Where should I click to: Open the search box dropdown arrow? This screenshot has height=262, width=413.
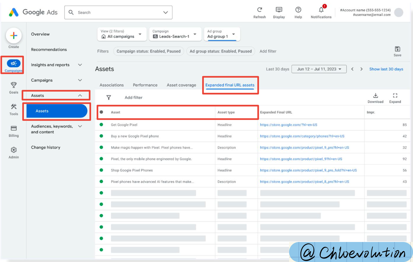(166, 13)
